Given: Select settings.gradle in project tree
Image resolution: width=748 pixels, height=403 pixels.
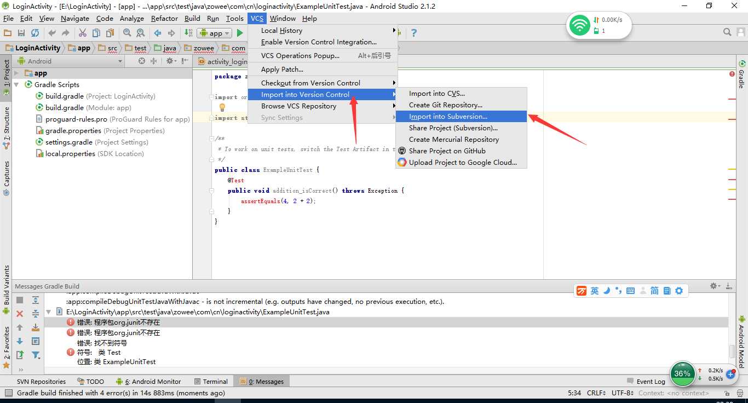Looking at the screenshot, I should point(91,142).
